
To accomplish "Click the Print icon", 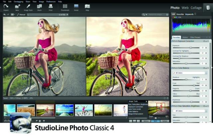I will [x=50, y=7].
